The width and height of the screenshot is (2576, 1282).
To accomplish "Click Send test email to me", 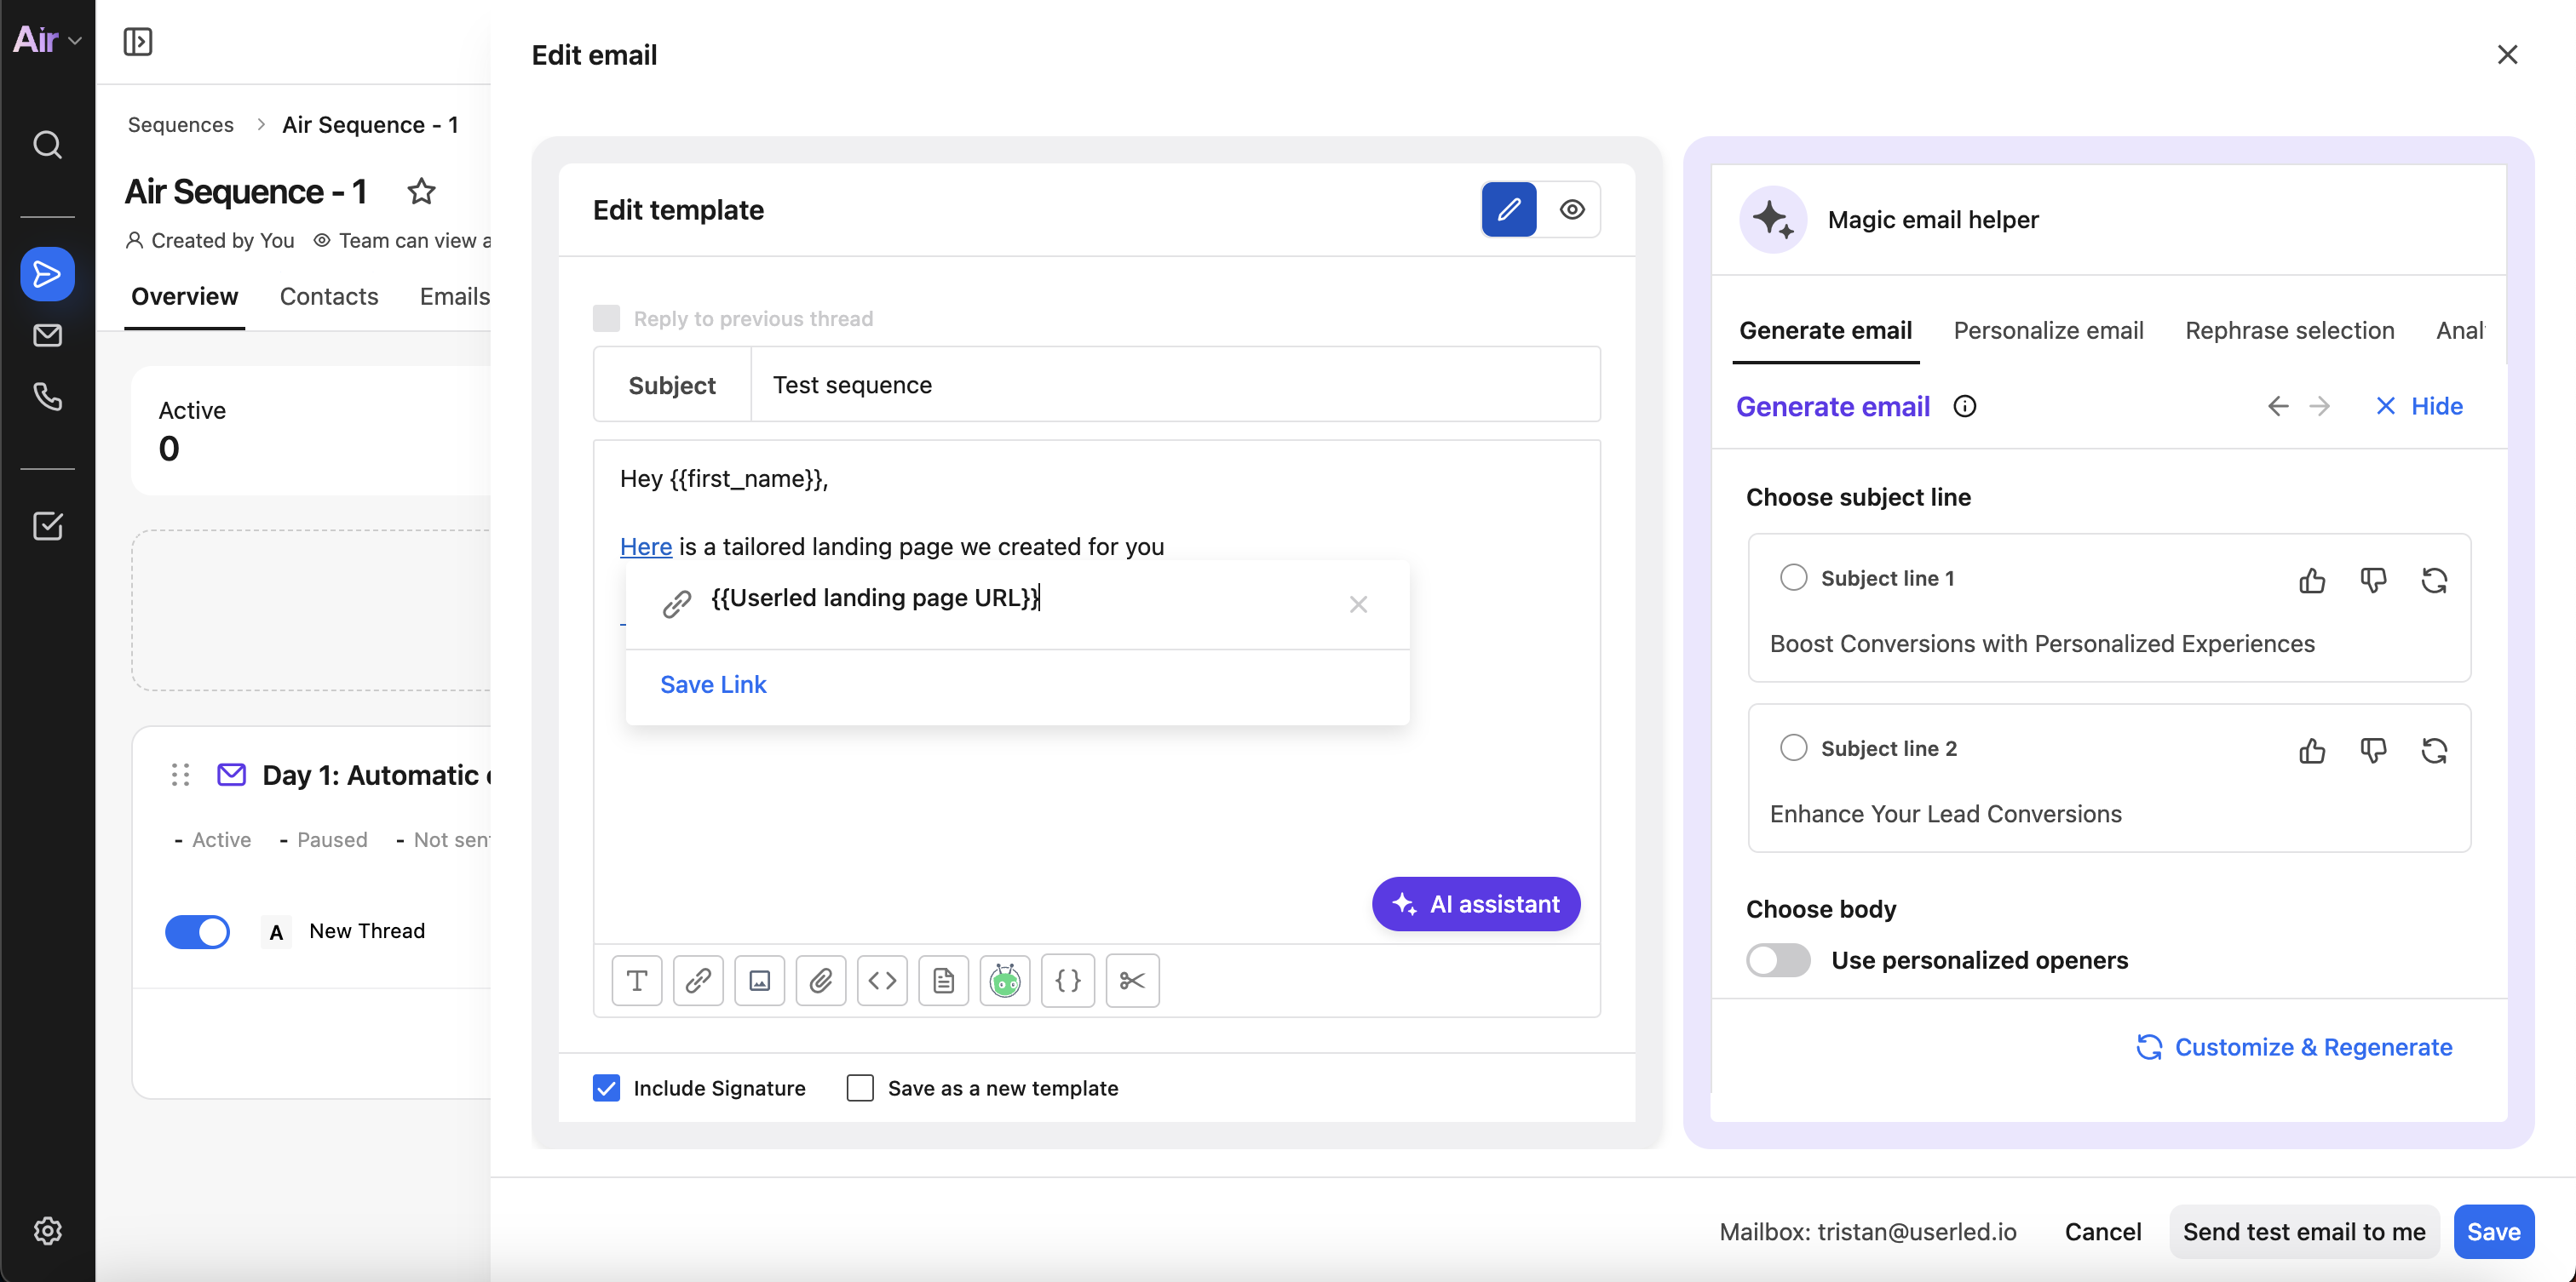I will pos(2303,1231).
